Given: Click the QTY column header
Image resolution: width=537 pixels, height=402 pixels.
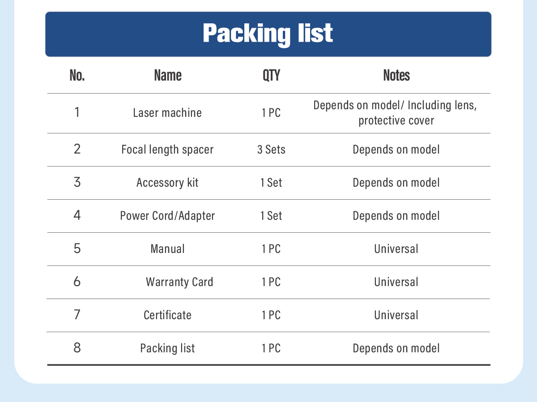Looking at the screenshot, I should coord(271,76).
